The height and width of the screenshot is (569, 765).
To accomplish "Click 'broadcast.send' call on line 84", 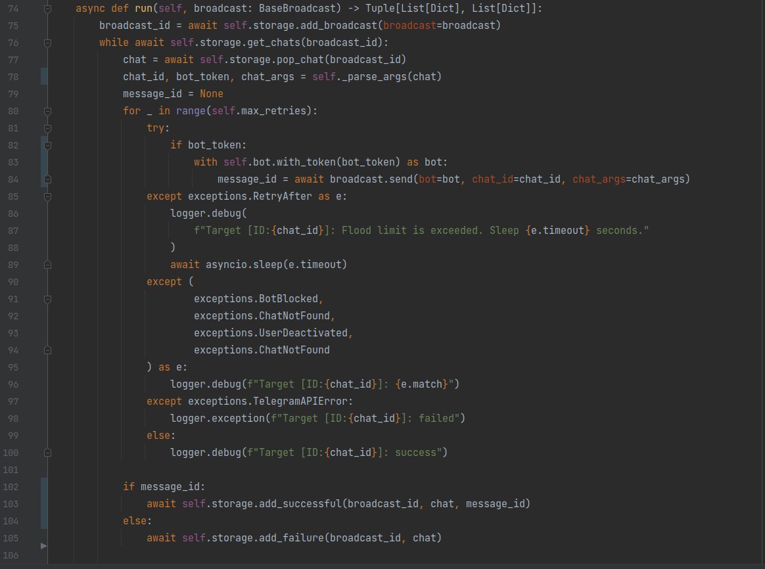I will pos(371,179).
